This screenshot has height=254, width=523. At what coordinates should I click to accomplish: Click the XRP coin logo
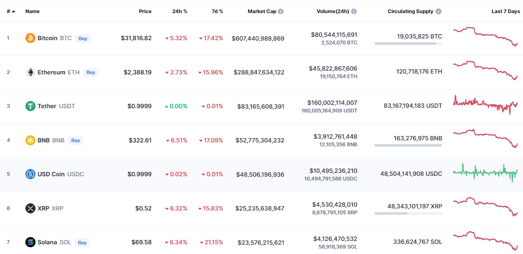30,208
